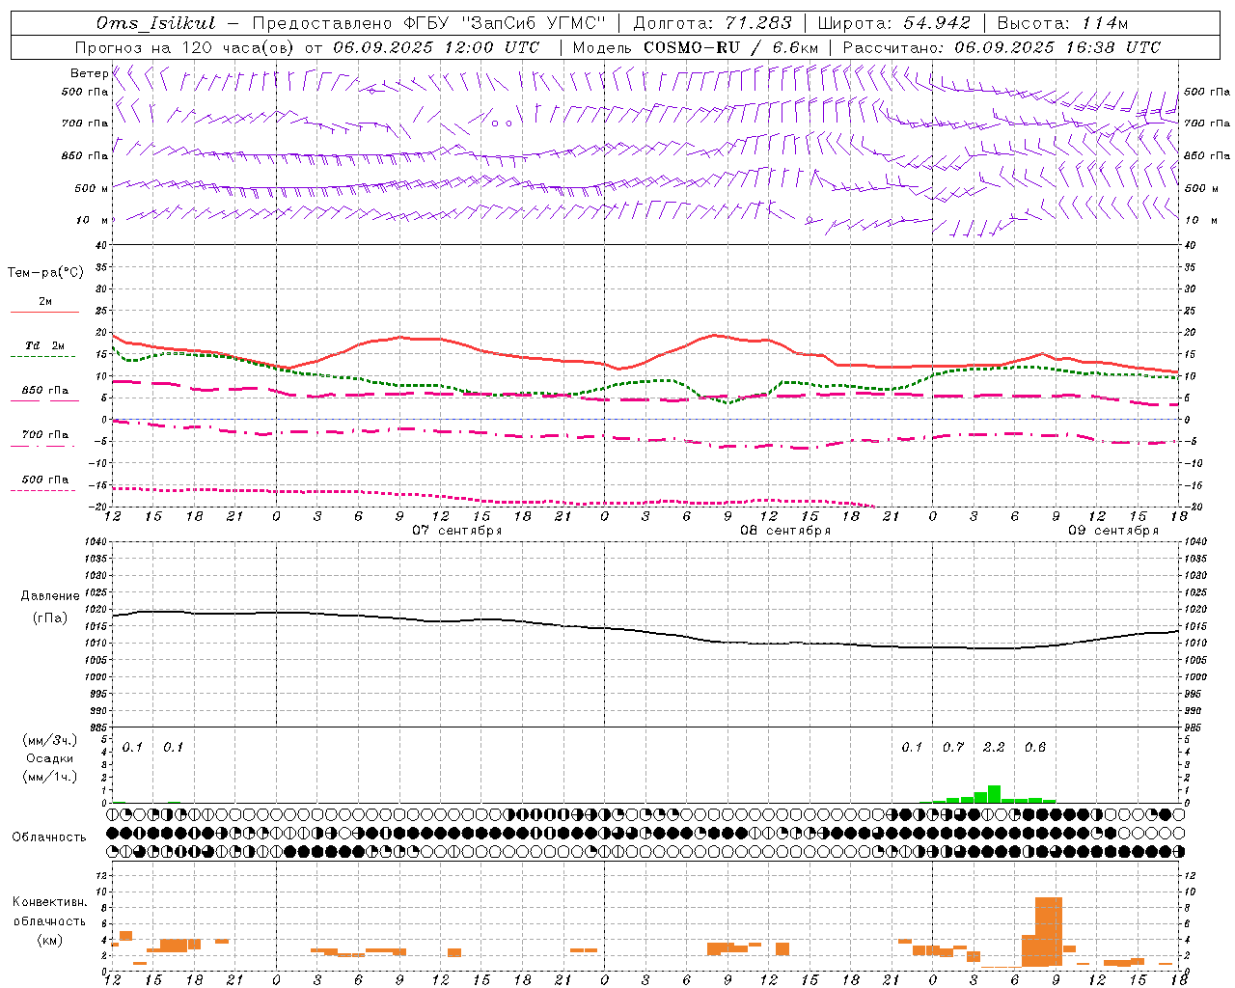This screenshot has width=1235, height=988.
Task: Click the 07 сентября date label
Action: coord(457,531)
